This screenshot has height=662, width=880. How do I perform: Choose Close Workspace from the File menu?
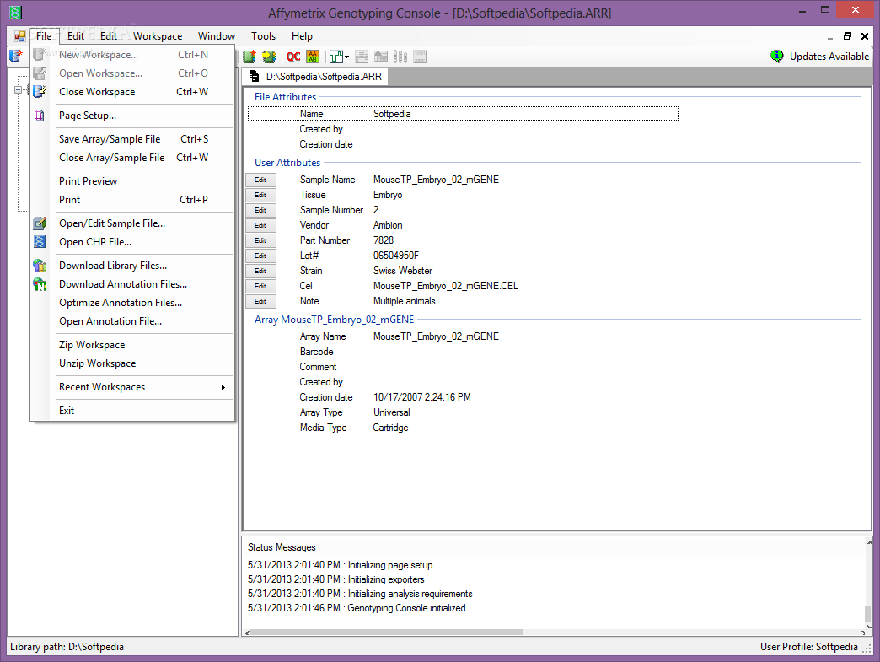[x=132, y=92]
